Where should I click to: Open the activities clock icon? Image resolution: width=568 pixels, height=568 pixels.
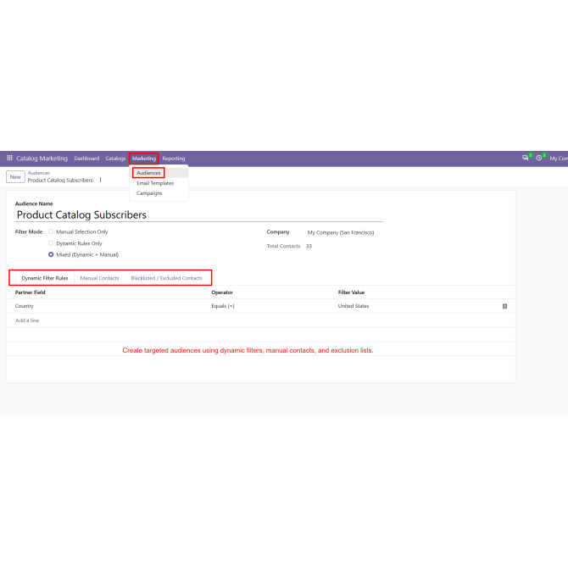click(539, 158)
